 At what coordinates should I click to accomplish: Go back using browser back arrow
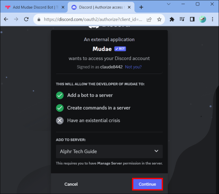point(6,19)
